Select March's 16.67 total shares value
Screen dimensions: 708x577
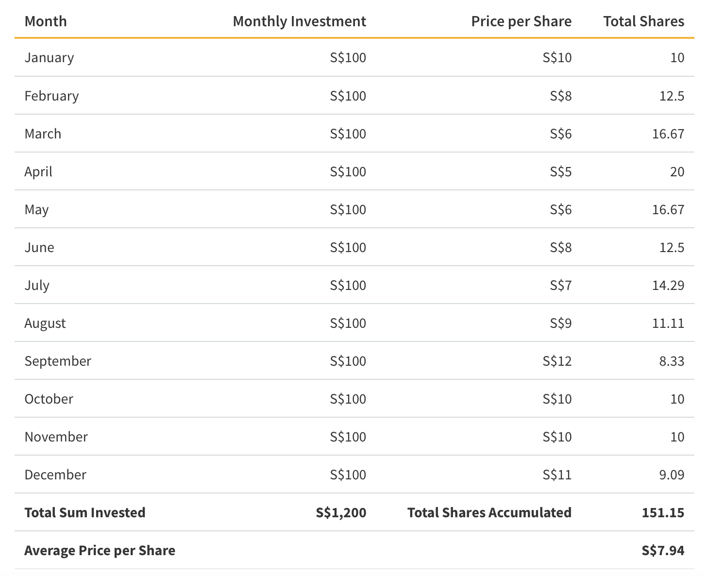click(x=668, y=134)
